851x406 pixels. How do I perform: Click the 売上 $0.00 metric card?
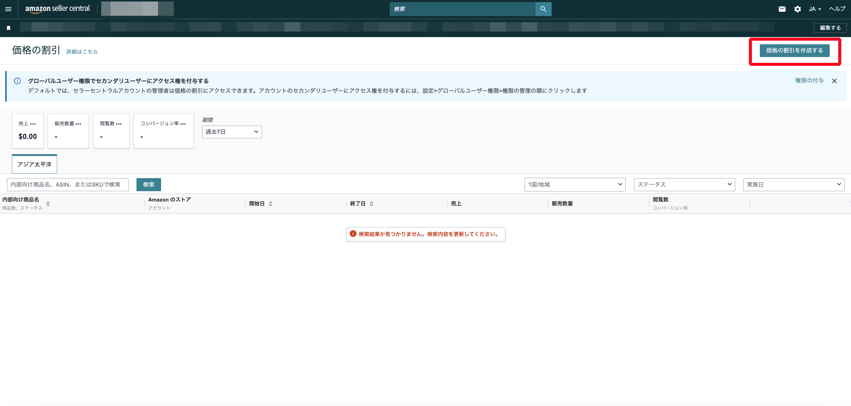(28, 131)
